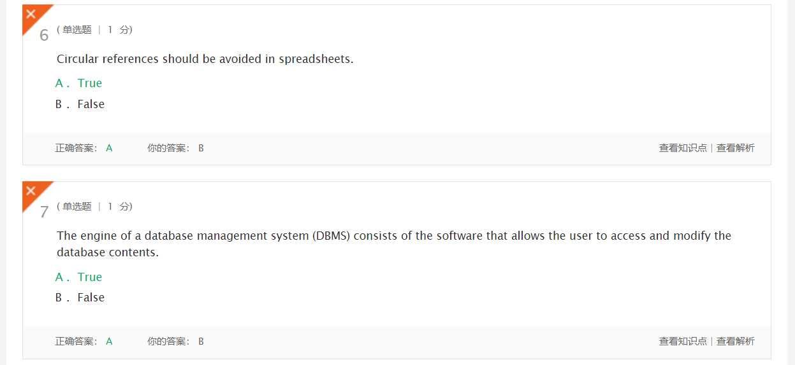Click the 单选题 type label of question 6
Screen dimensions: 795x365
click(77, 30)
